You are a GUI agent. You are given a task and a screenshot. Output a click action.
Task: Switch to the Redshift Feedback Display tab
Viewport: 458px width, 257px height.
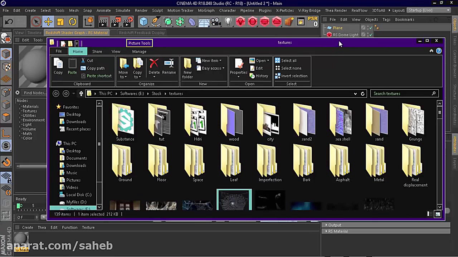point(142,32)
